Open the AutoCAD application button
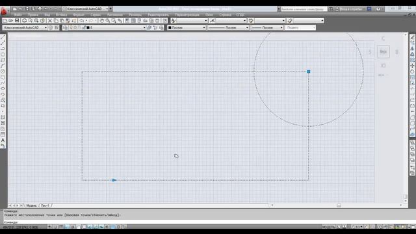 click(4, 11)
